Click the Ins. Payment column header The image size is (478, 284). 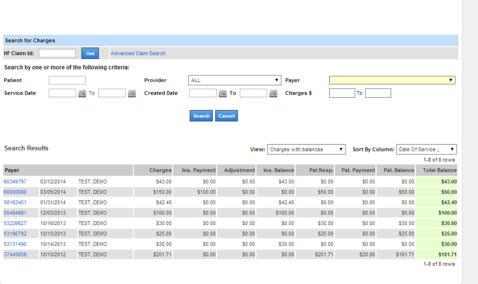[195, 170]
